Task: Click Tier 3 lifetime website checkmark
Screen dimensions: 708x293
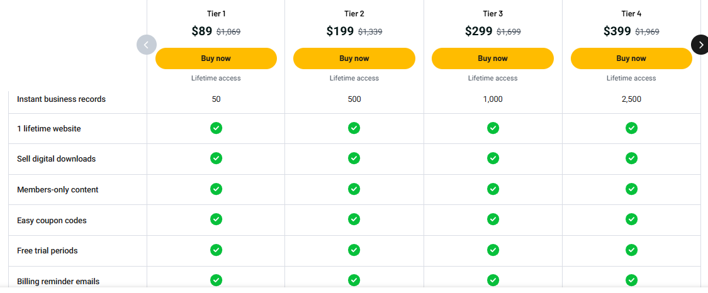Action: tap(493, 128)
